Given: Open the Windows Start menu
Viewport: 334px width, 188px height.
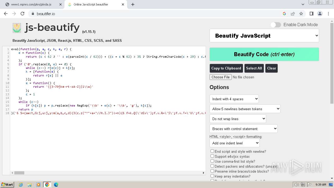Looking at the screenshot, I should 7,184.
